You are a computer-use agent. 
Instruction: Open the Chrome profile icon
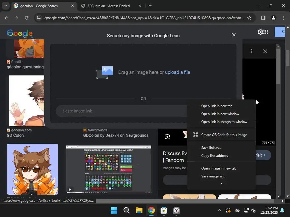click(273, 18)
